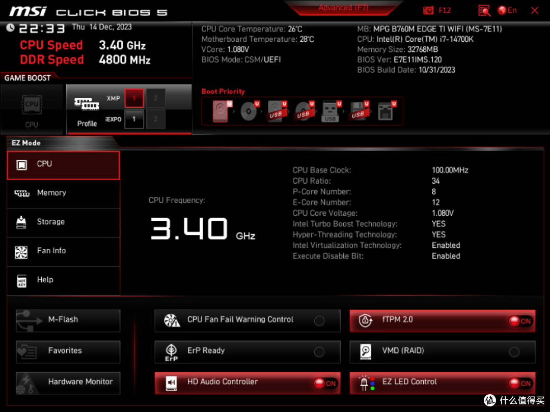Click the CPU Core Temperature 26°C reading

coord(252,29)
